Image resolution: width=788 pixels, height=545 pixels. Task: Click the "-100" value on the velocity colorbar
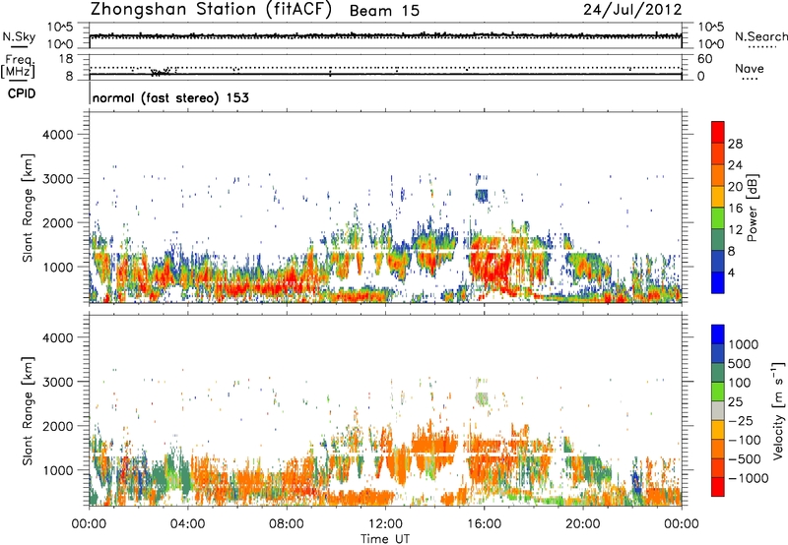(743, 440)
